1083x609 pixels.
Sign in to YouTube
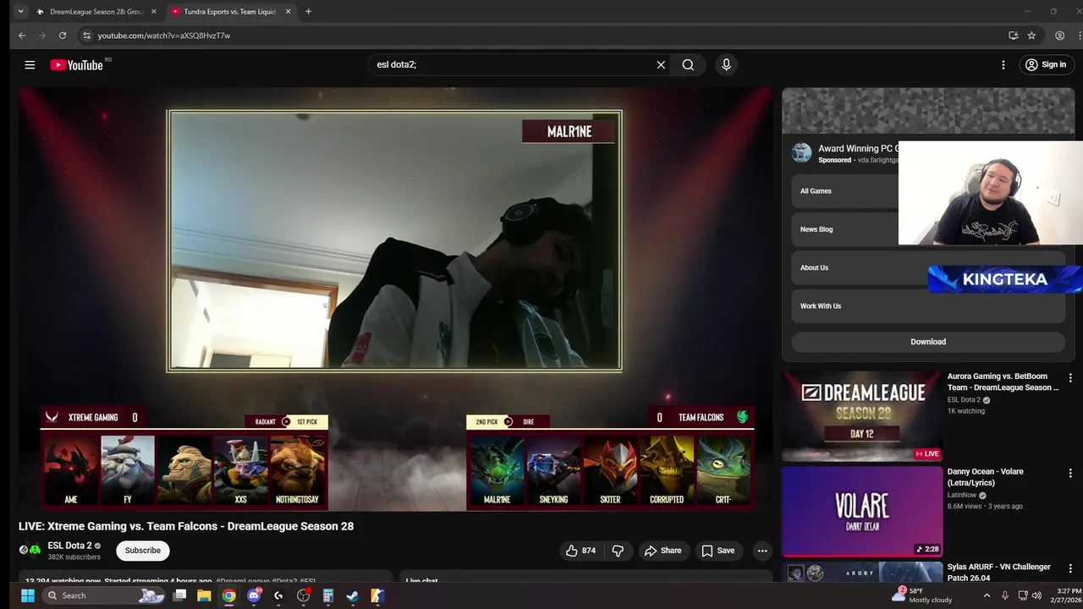(1046, 65)
